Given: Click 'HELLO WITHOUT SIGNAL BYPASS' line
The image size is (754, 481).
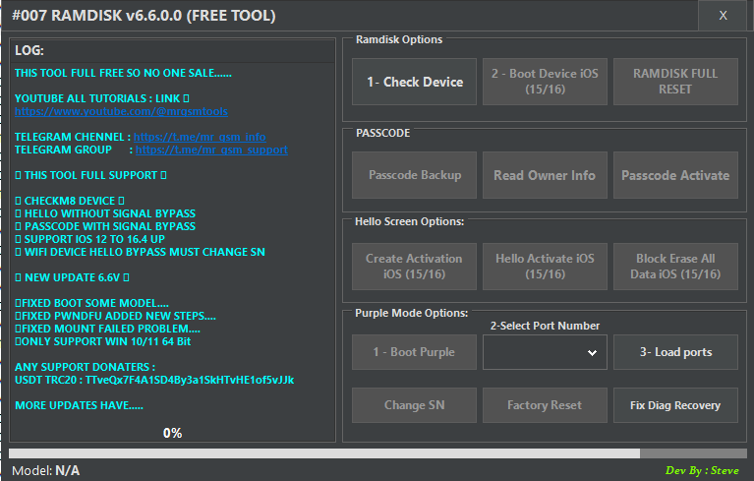Looking at the screenshot, I should (x=105, y=213).
